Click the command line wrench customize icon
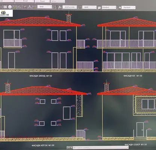 71,148
